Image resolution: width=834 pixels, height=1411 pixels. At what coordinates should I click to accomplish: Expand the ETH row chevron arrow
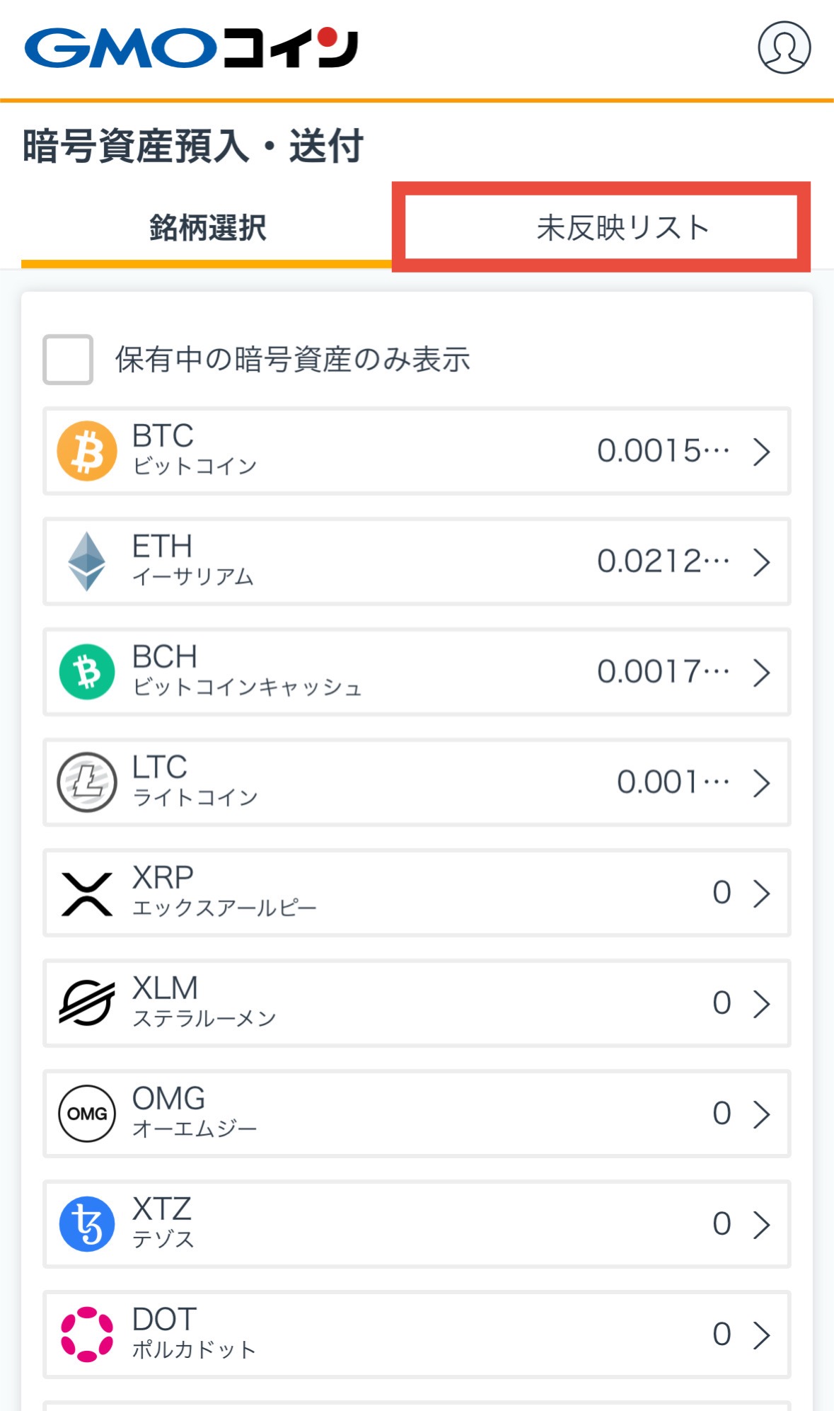click(761, 562)
